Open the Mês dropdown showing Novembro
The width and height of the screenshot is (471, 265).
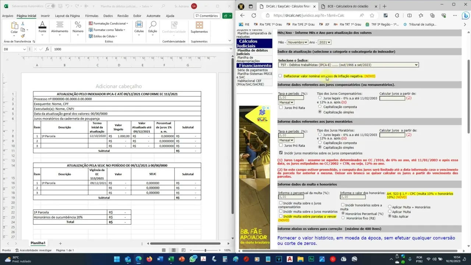297,42
